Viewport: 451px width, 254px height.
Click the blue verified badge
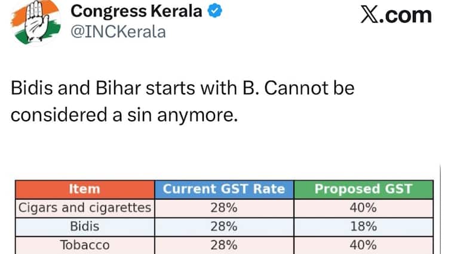211,13
